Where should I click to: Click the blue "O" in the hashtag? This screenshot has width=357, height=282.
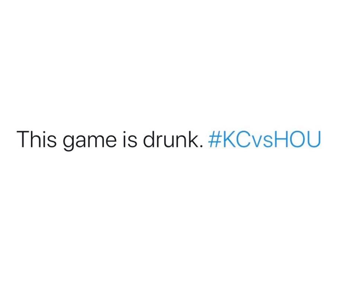coord(299,139)
